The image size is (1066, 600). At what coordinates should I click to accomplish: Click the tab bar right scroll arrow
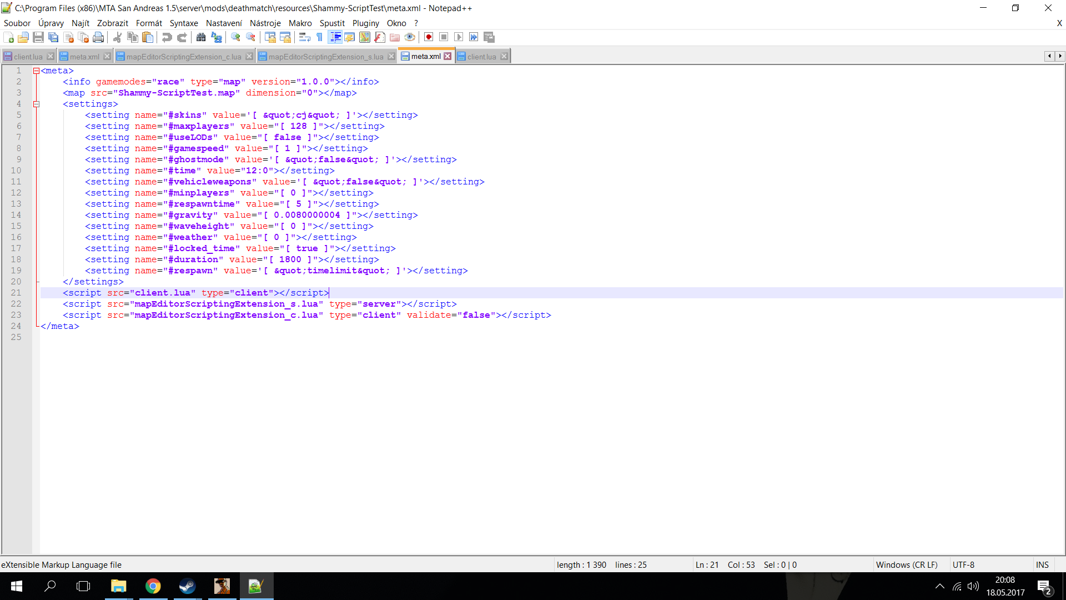pyautogui.click(x=1060, y=56)
